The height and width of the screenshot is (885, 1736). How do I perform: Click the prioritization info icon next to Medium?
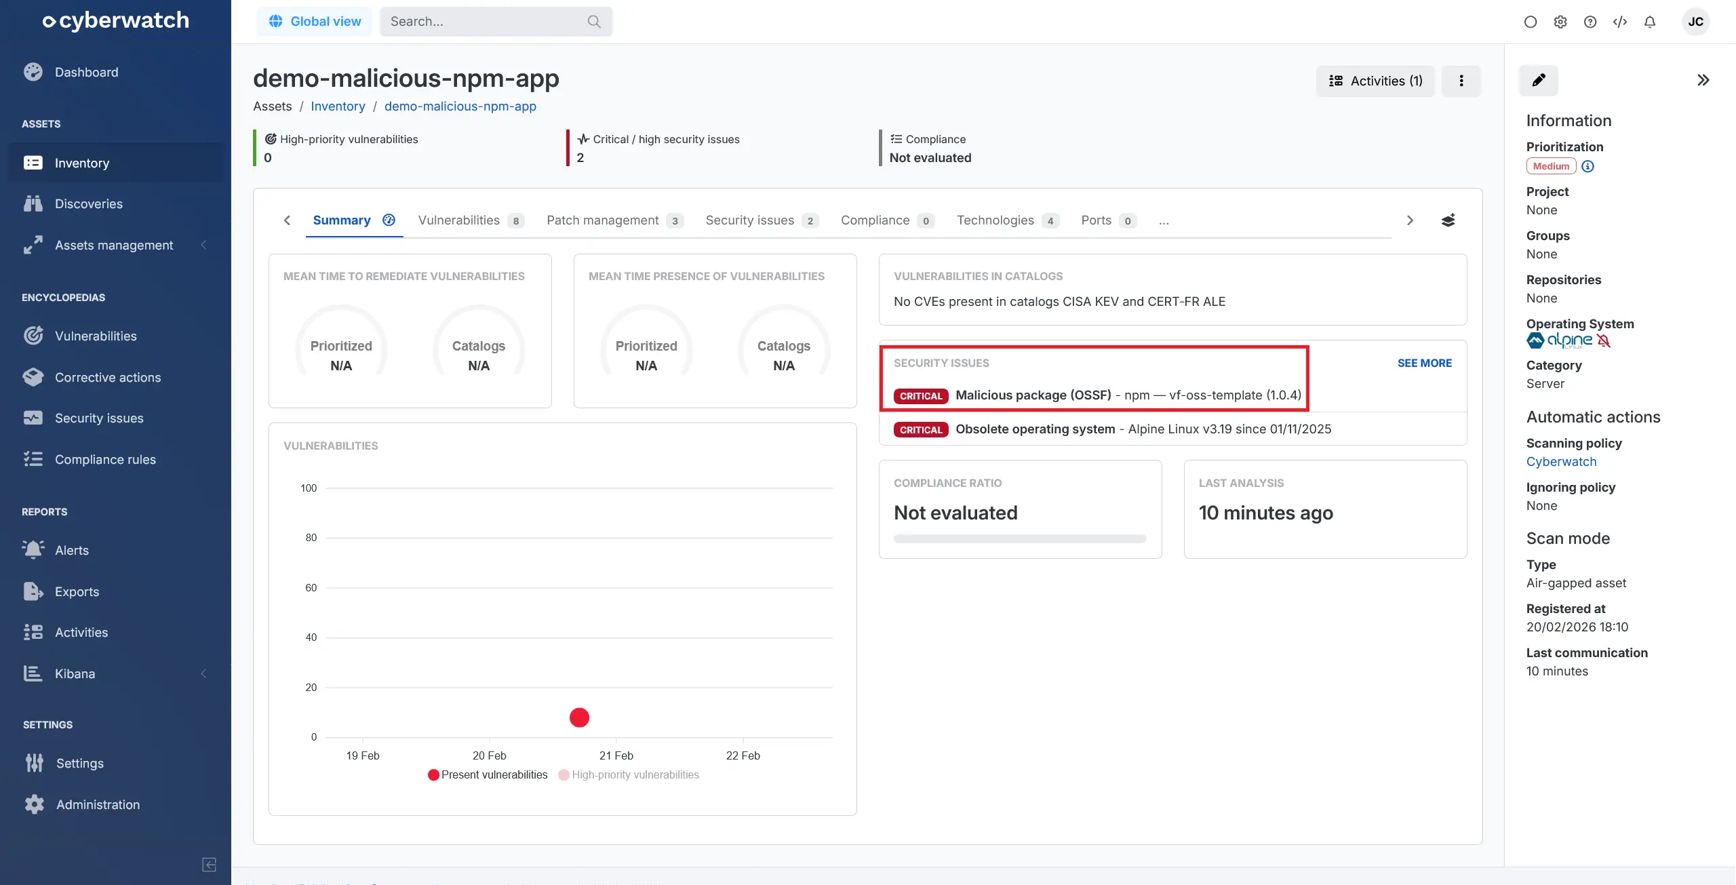pos(1587,166)
